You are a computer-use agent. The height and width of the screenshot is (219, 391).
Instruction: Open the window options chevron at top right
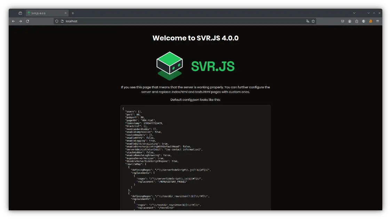(368, 13)
